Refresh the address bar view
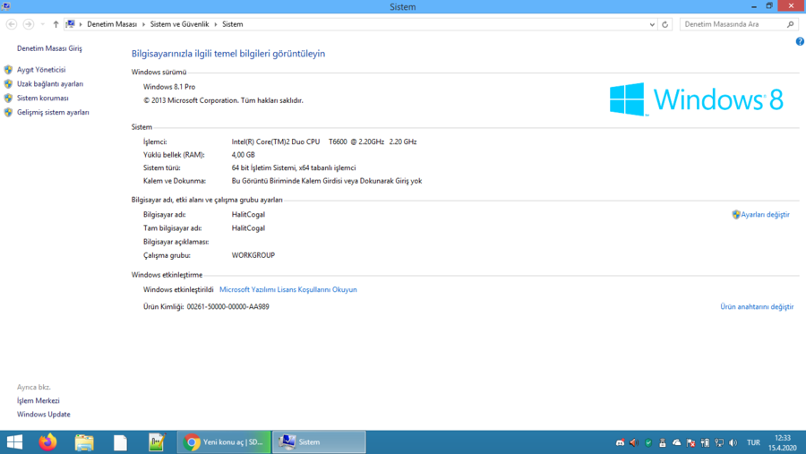The width and height of the screenshot is (806, 454). pos(665,24)
